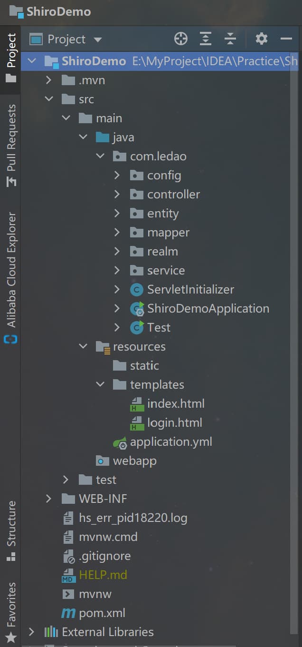
Task: Expand the controller package arrow
Action: 117,194
